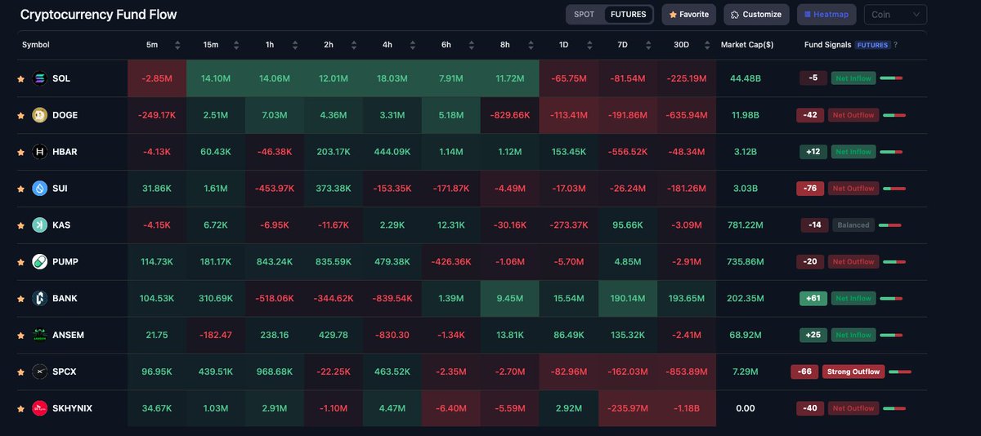The width and height of the screenshot is (981, 436).
Task: Click the Market Cap($) column header
Action: click(747, 45)
